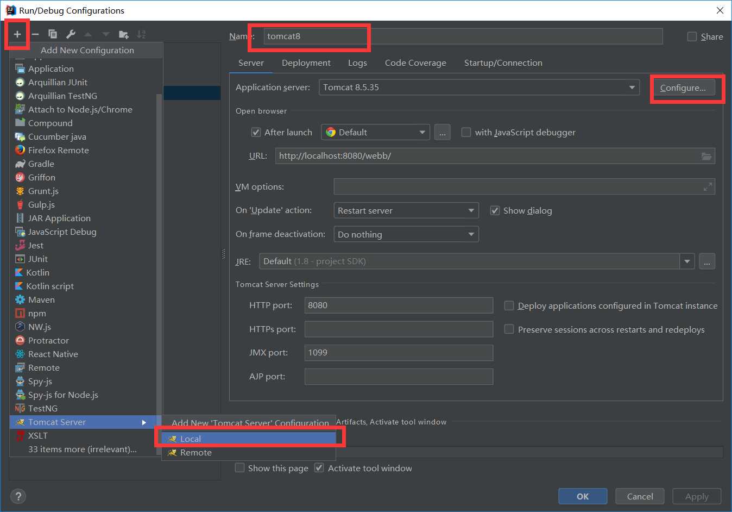Toggle the Share checkbox

click(x=692, y=36)
